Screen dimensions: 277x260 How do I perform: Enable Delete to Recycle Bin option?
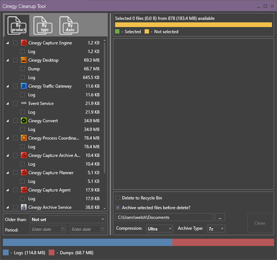[118, 198]
